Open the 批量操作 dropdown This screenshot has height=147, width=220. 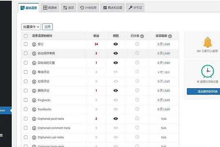coord(31,27)
